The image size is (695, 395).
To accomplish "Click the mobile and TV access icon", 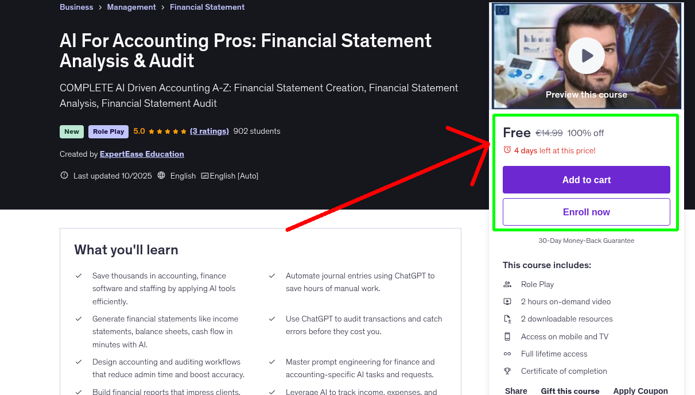I will tap(507, 336).
